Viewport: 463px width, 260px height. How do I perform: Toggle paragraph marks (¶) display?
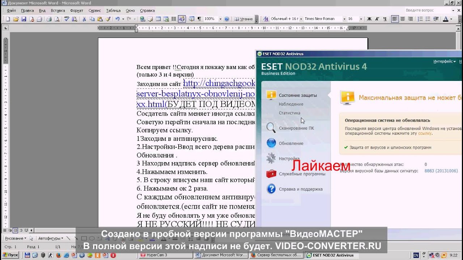pos(199,19)
